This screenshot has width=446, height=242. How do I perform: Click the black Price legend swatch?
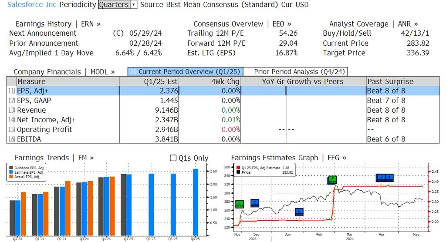click(238, 172)
